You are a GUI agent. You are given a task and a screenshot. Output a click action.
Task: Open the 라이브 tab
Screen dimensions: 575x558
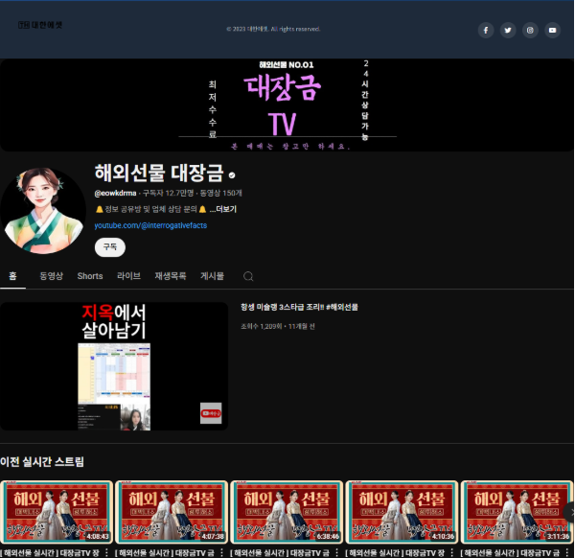point(128,276)
